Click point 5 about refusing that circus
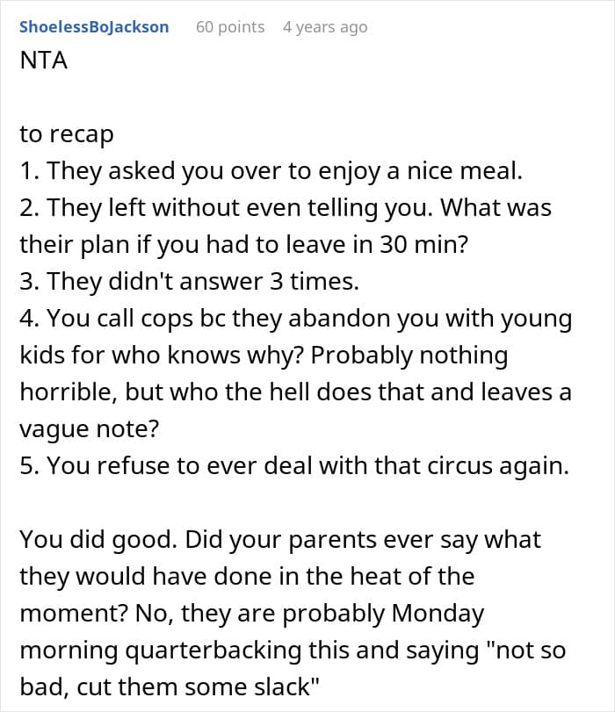 pos(294,466)
